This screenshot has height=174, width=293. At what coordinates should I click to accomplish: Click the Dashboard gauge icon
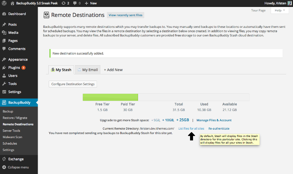click(x=4, y=14)
